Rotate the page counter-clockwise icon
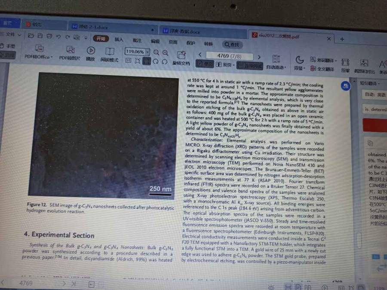Screen dimensions: 387x290 pyautogui.click(x=165, y=61)
